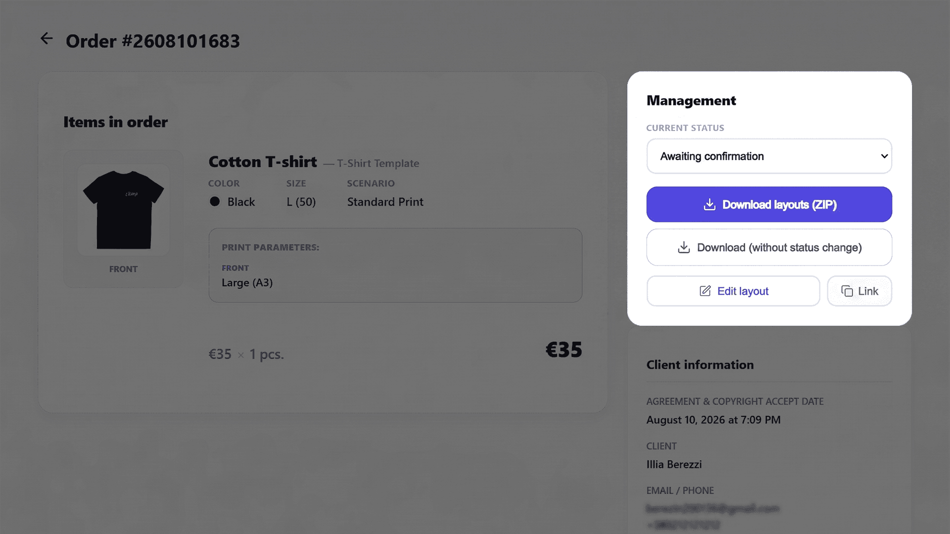Click the Order #2608101683 heading
The width and height of the screenshot is (950, 534).
pos(153,41)
